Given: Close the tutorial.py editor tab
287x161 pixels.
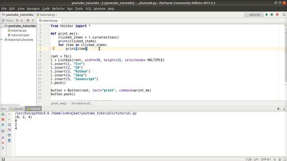Looking at the screenshot, I should (60, 21).
